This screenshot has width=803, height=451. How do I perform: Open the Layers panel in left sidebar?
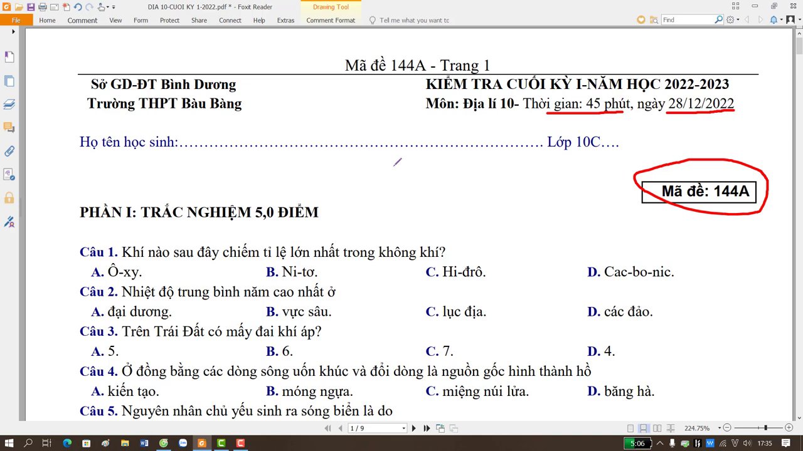[x=9, y=104]
